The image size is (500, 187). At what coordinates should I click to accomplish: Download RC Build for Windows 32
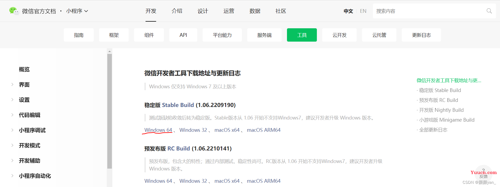193,181
